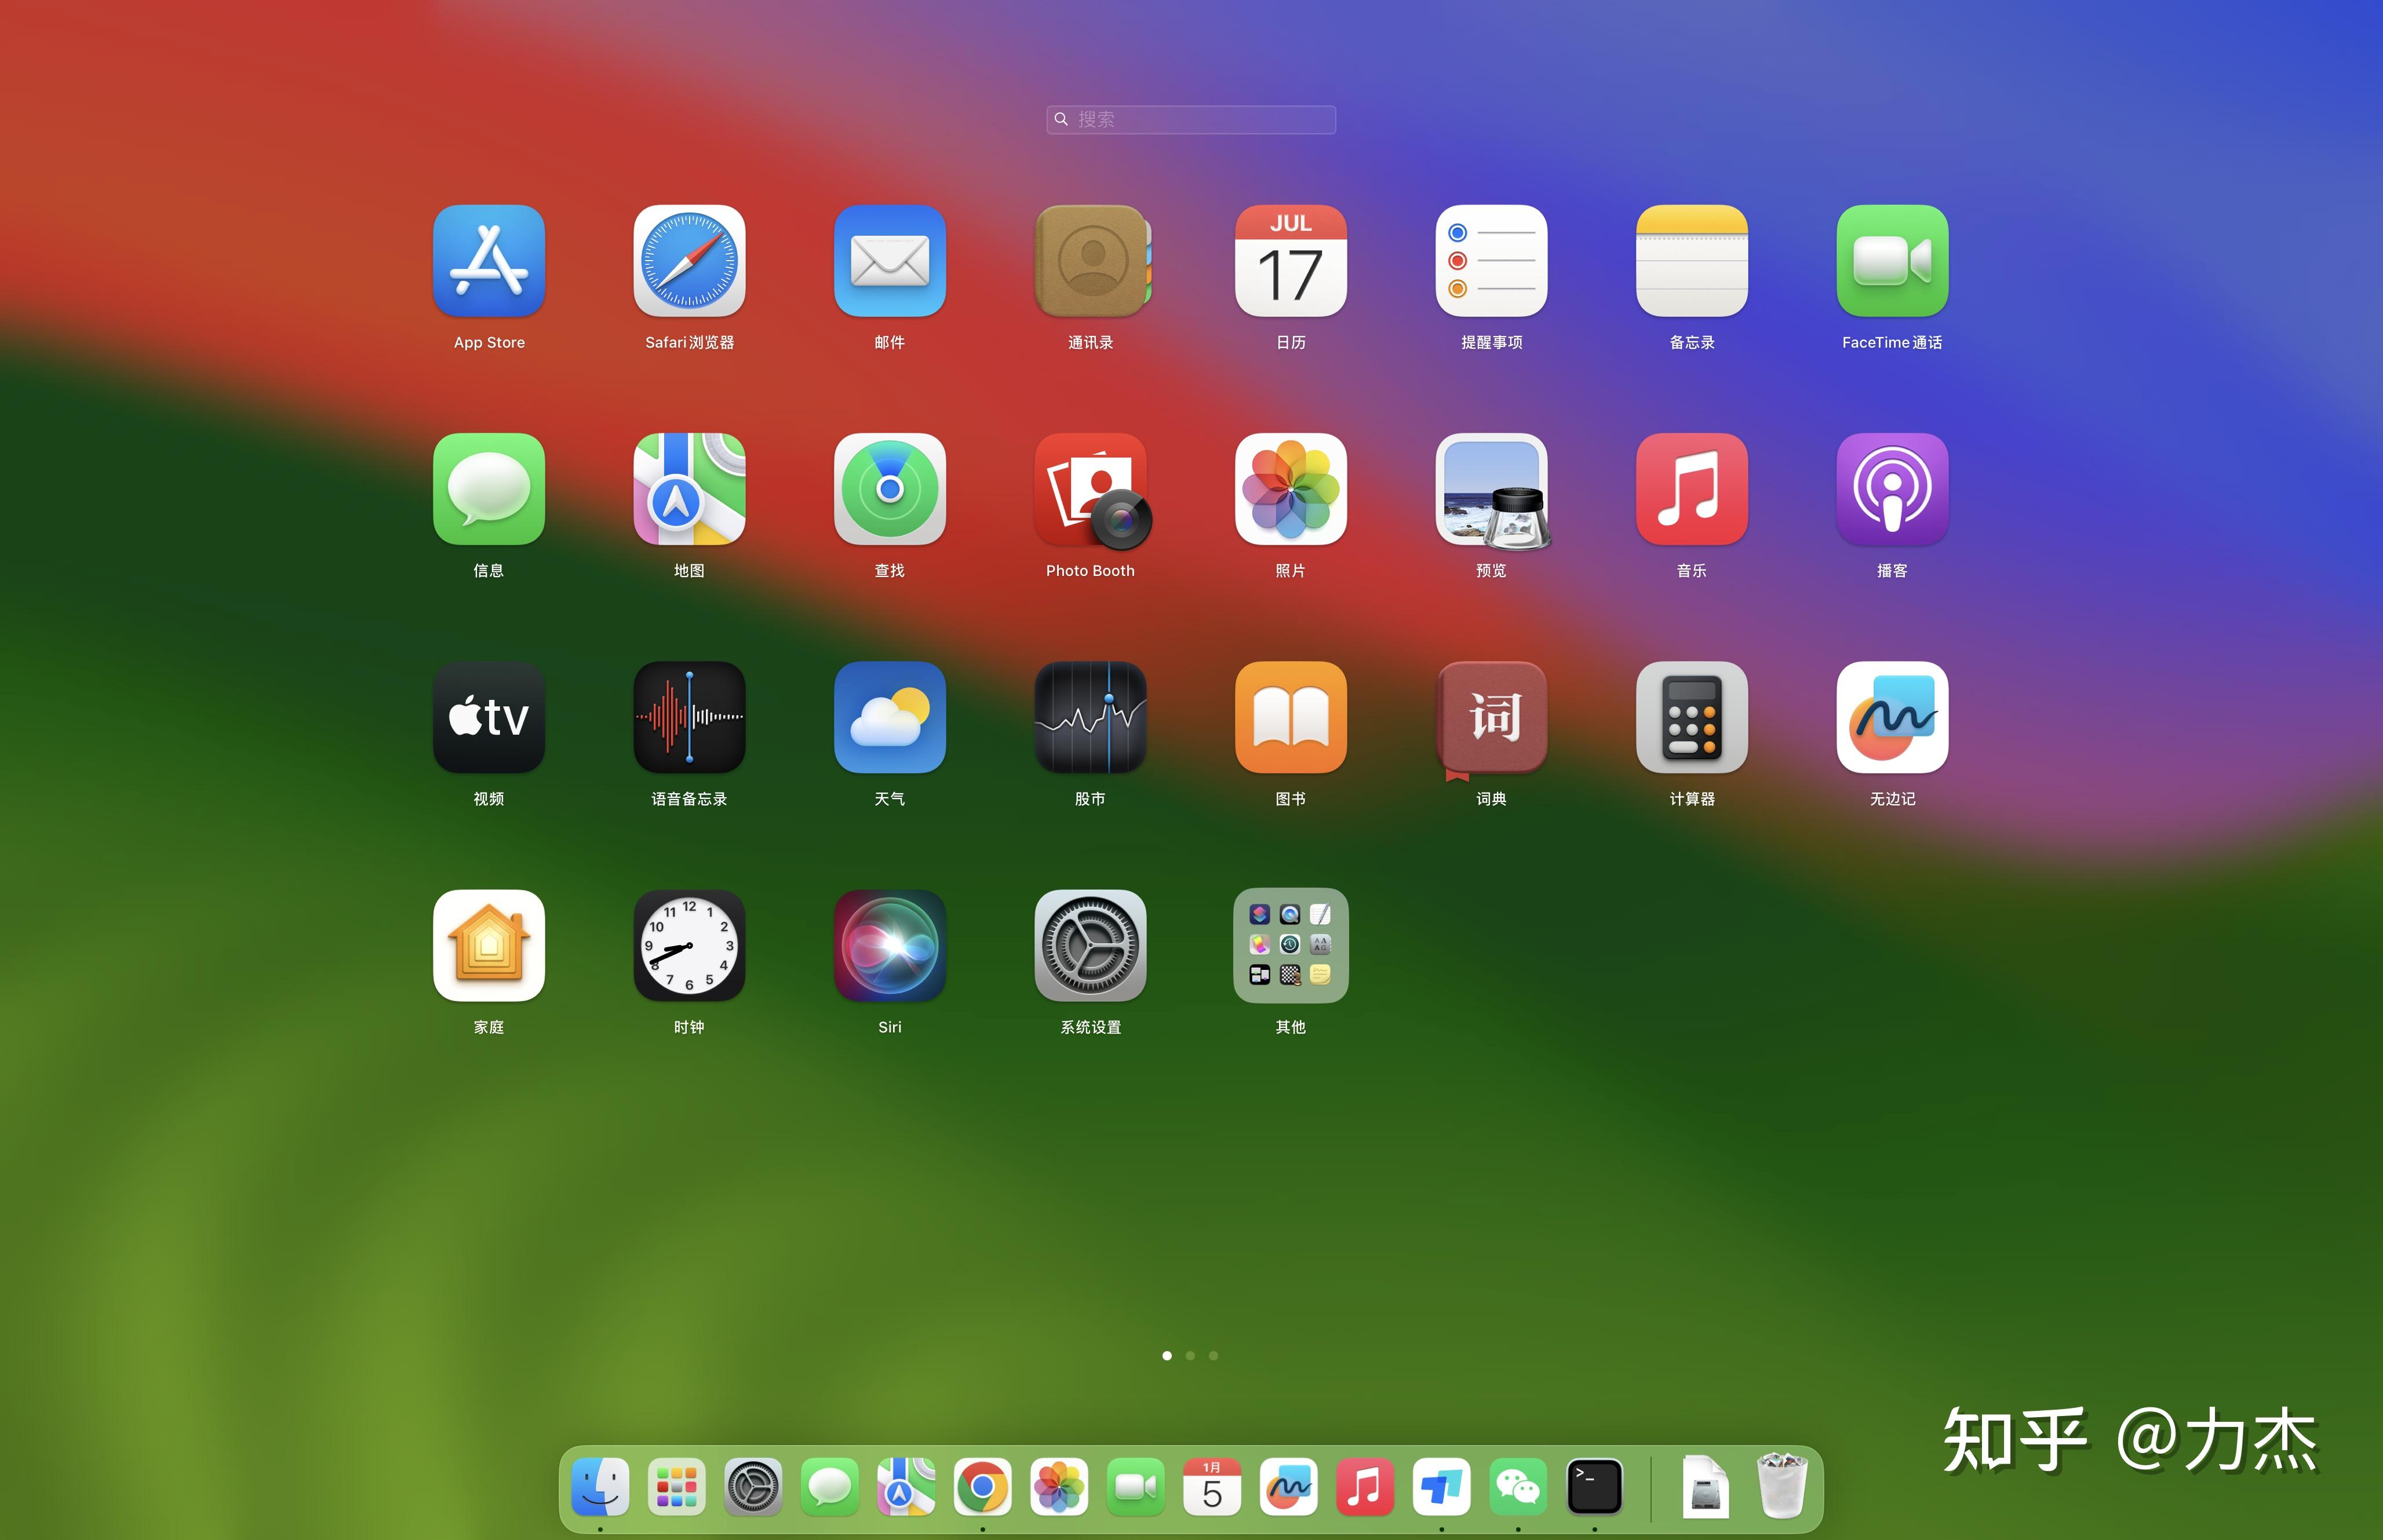Image resolution: width=2383 pixels, height=1540 pixels.
Task: Launch 计算器 (Calculator) app
Action: [x=1692, y=717]
